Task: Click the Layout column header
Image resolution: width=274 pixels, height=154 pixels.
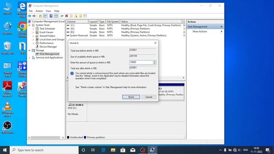Action: tap(93, 22)
